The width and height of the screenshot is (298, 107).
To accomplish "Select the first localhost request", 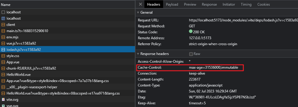I will point(67,12).
